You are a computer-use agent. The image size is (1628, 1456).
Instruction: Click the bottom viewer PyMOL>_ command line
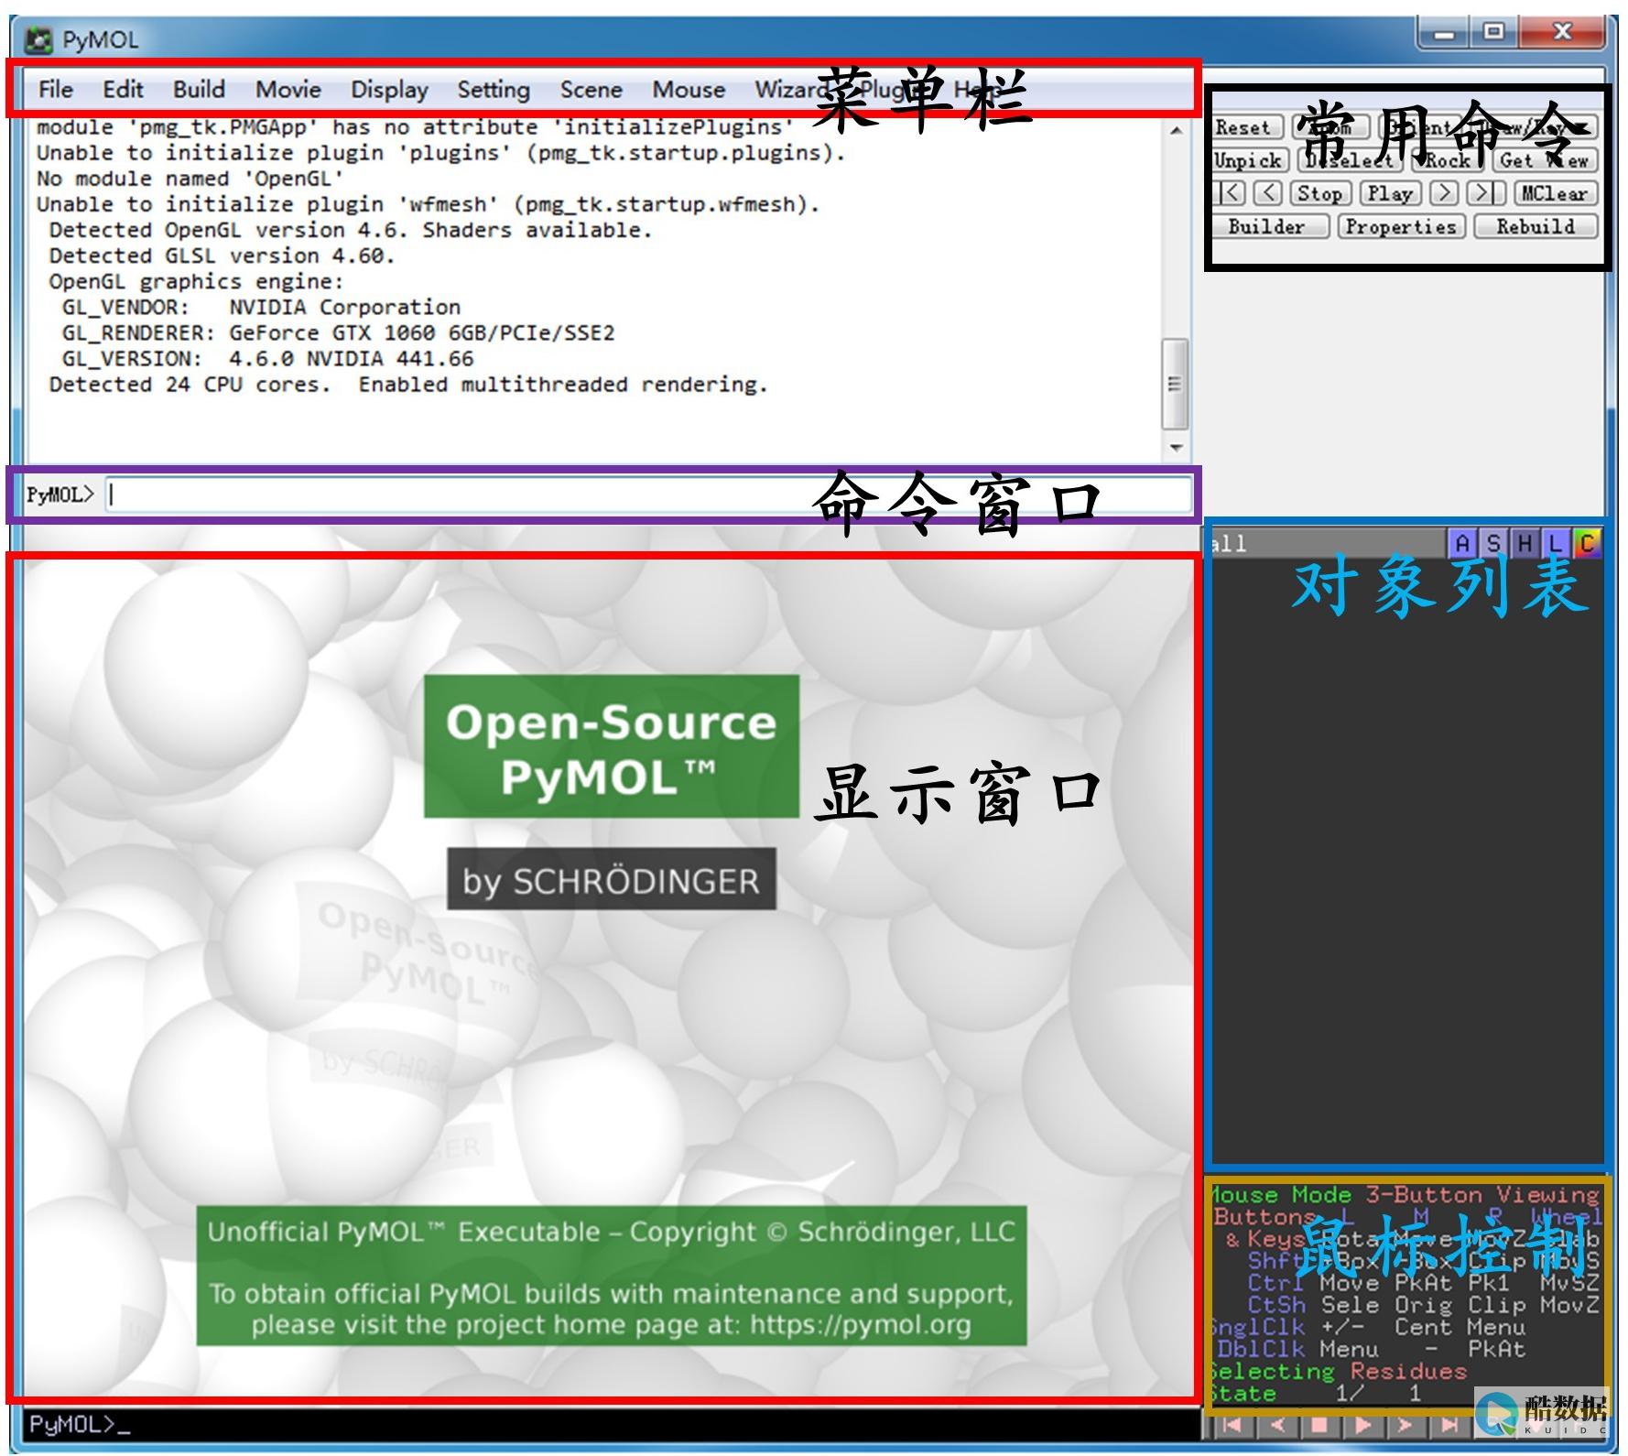tap(609, 1425)
